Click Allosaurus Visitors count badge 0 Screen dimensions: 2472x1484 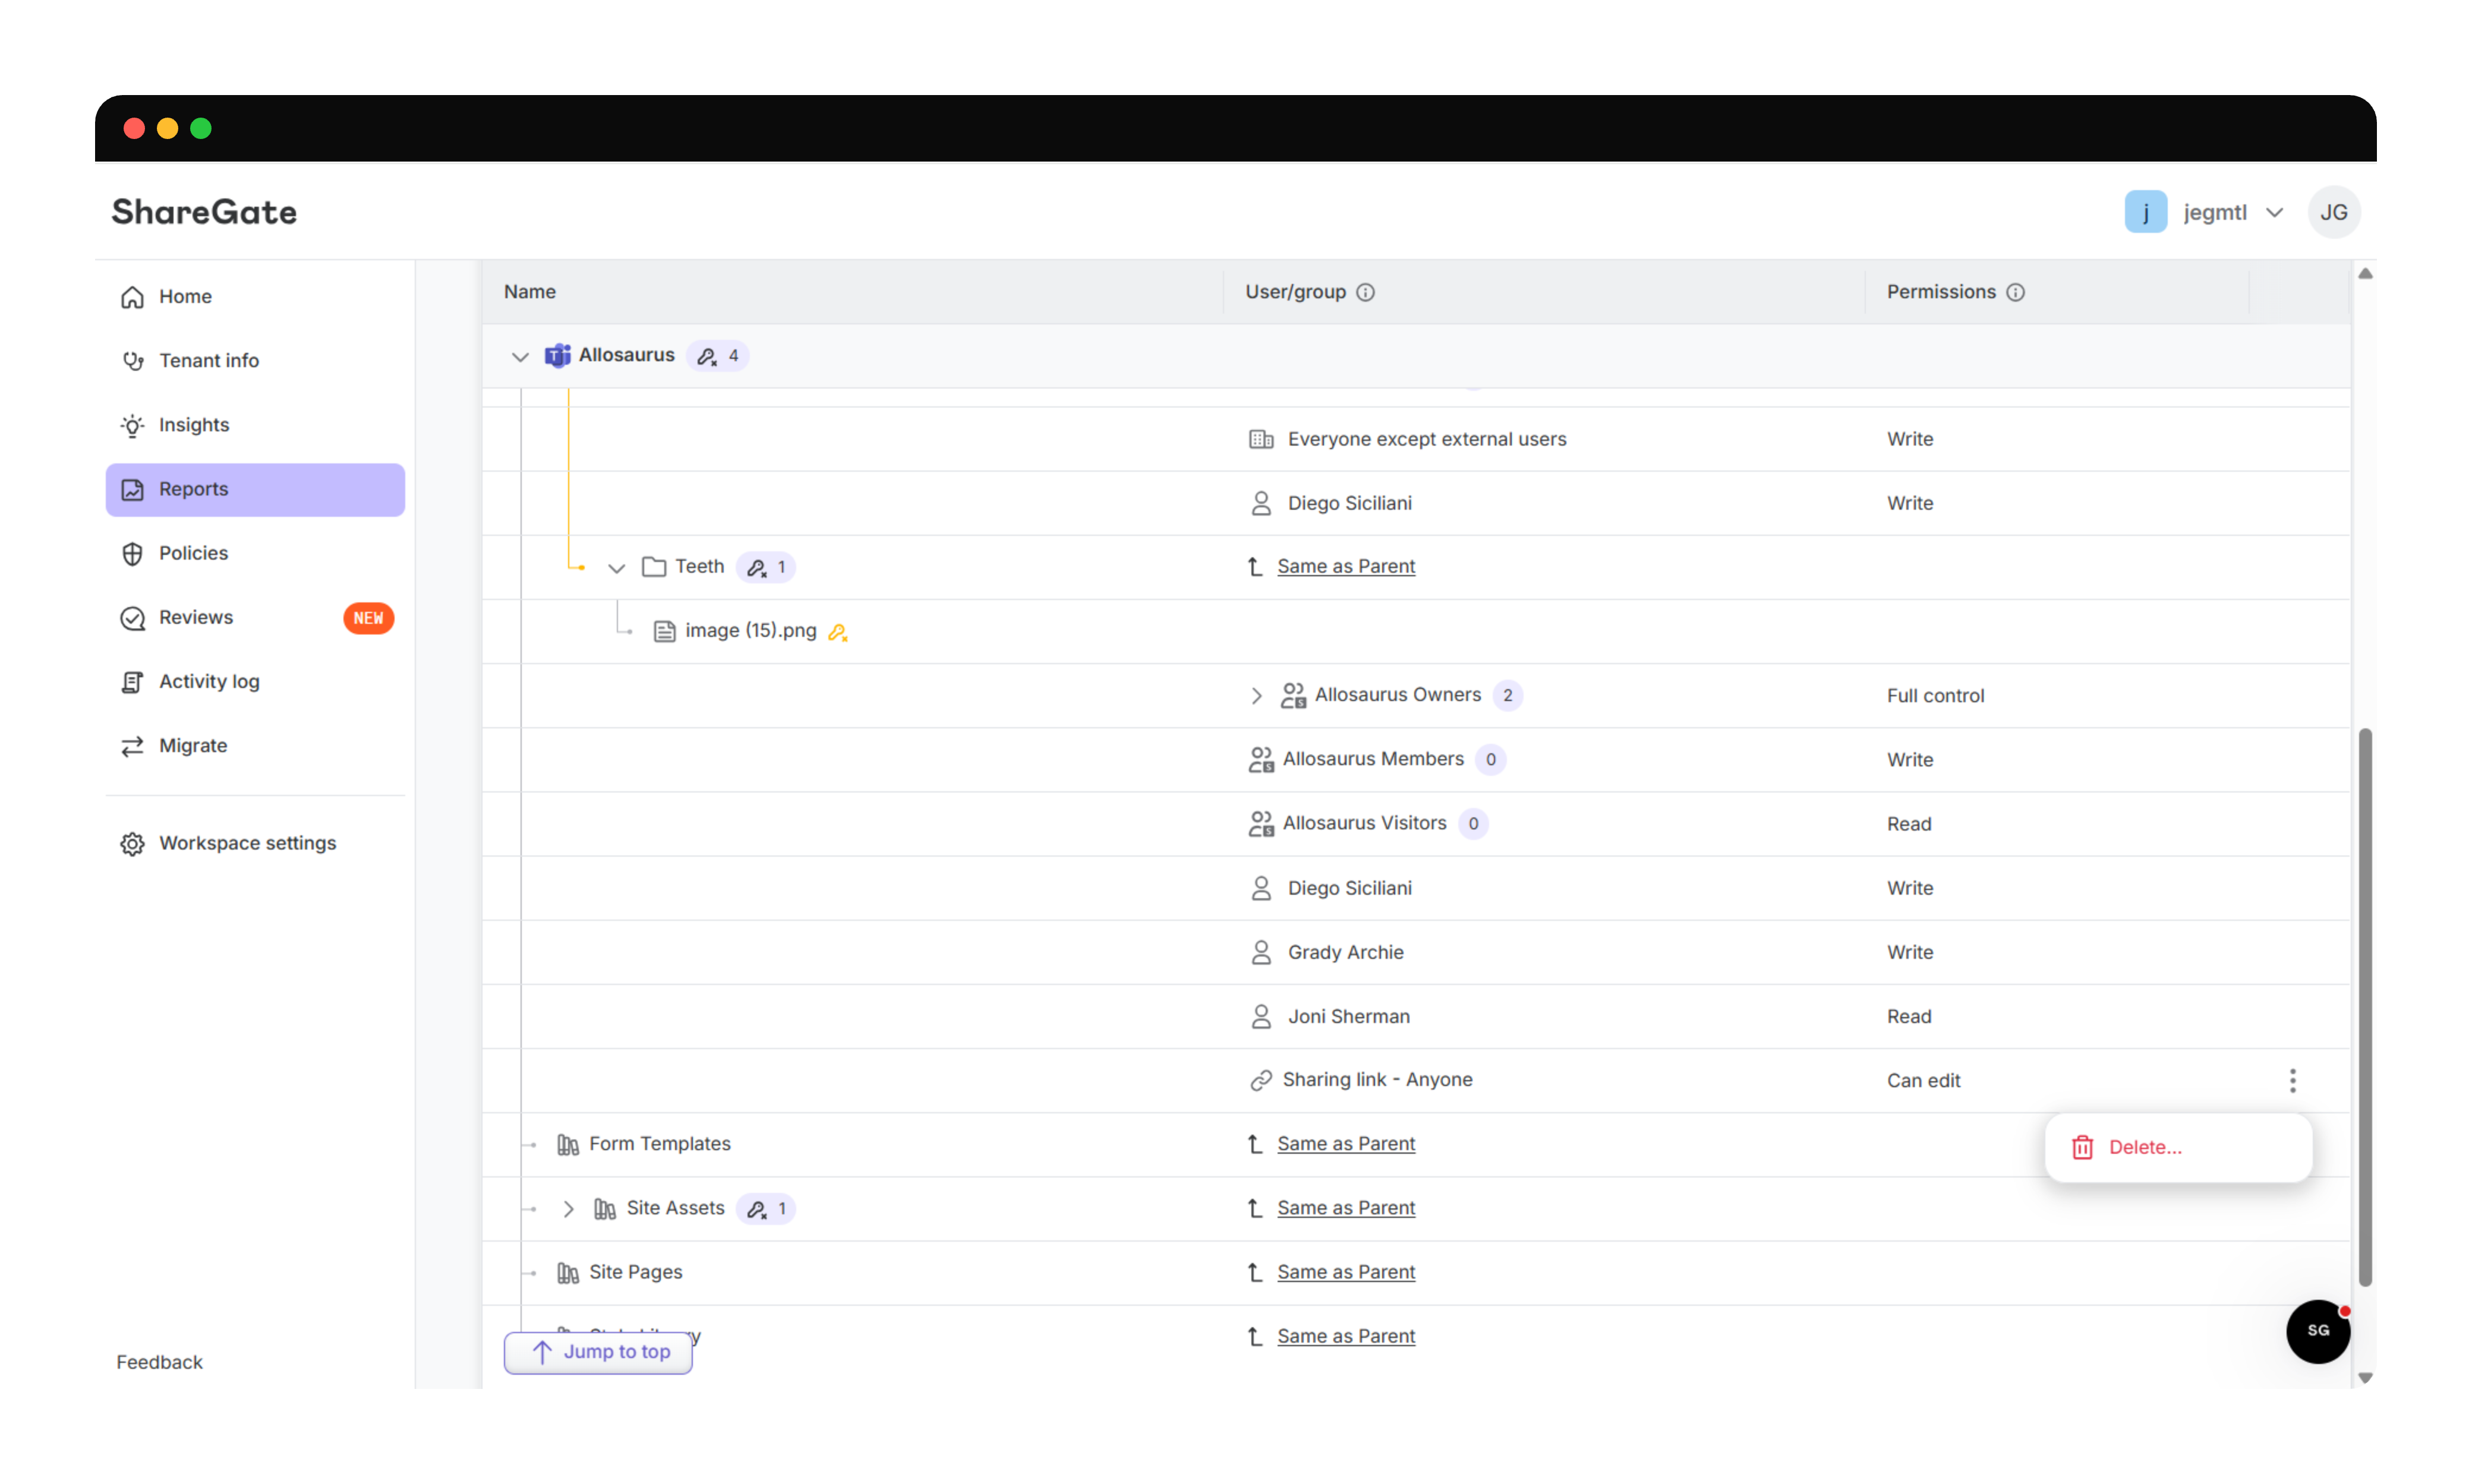[x=1473, y=824]
